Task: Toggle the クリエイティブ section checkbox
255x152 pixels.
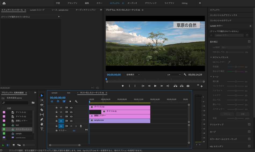Action: [x=249, y=124]
